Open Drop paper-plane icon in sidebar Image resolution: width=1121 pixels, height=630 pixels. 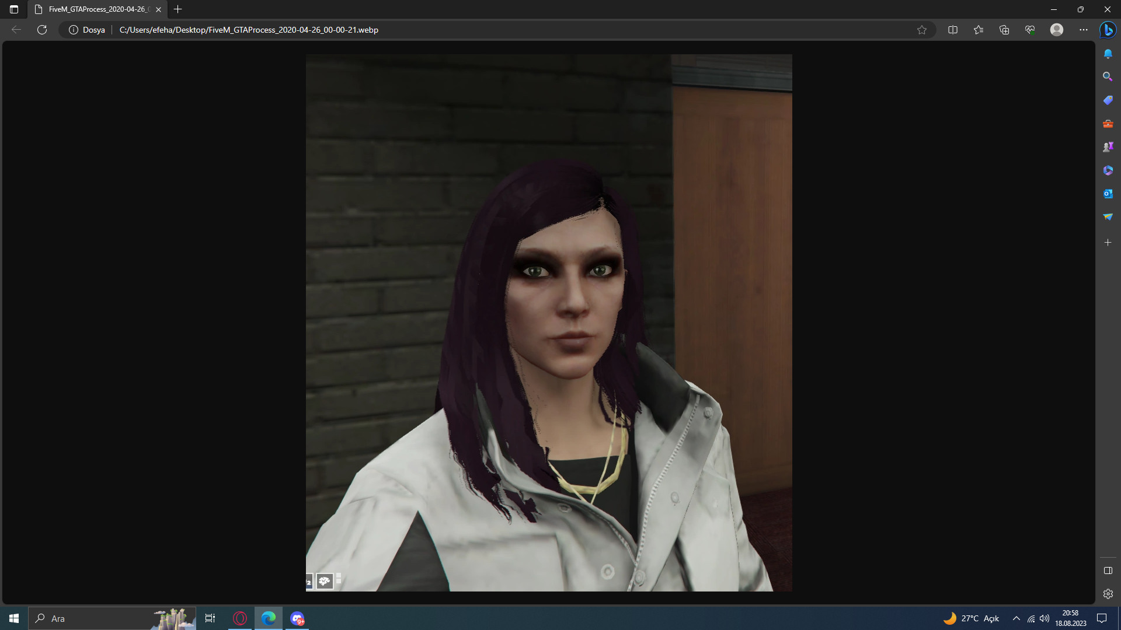pyautogui.click(x=1108, y=217)
